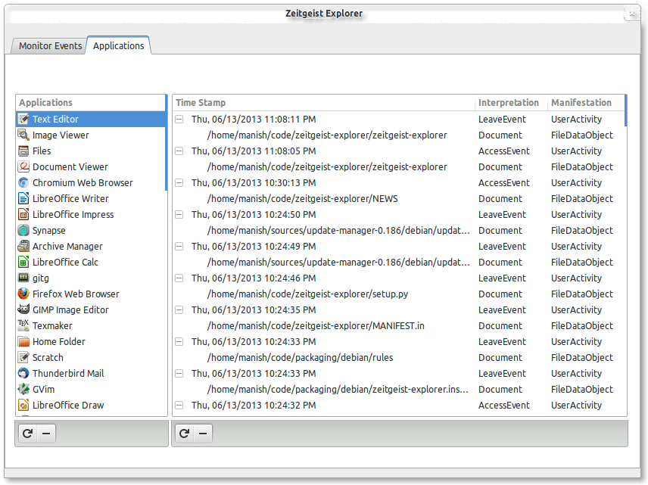The height and width of the screenshot is (485, 648).
Task: Click the Interpretation column header
Action: [509, 102]
